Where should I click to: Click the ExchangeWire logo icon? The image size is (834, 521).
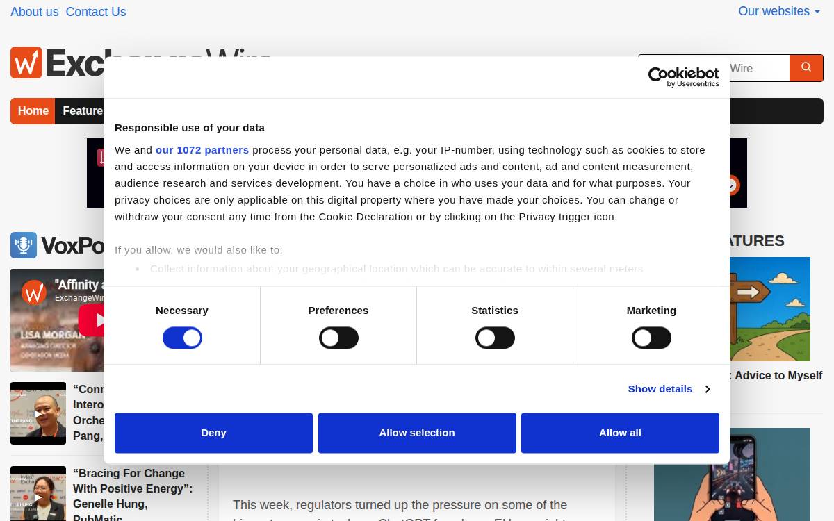26,63
